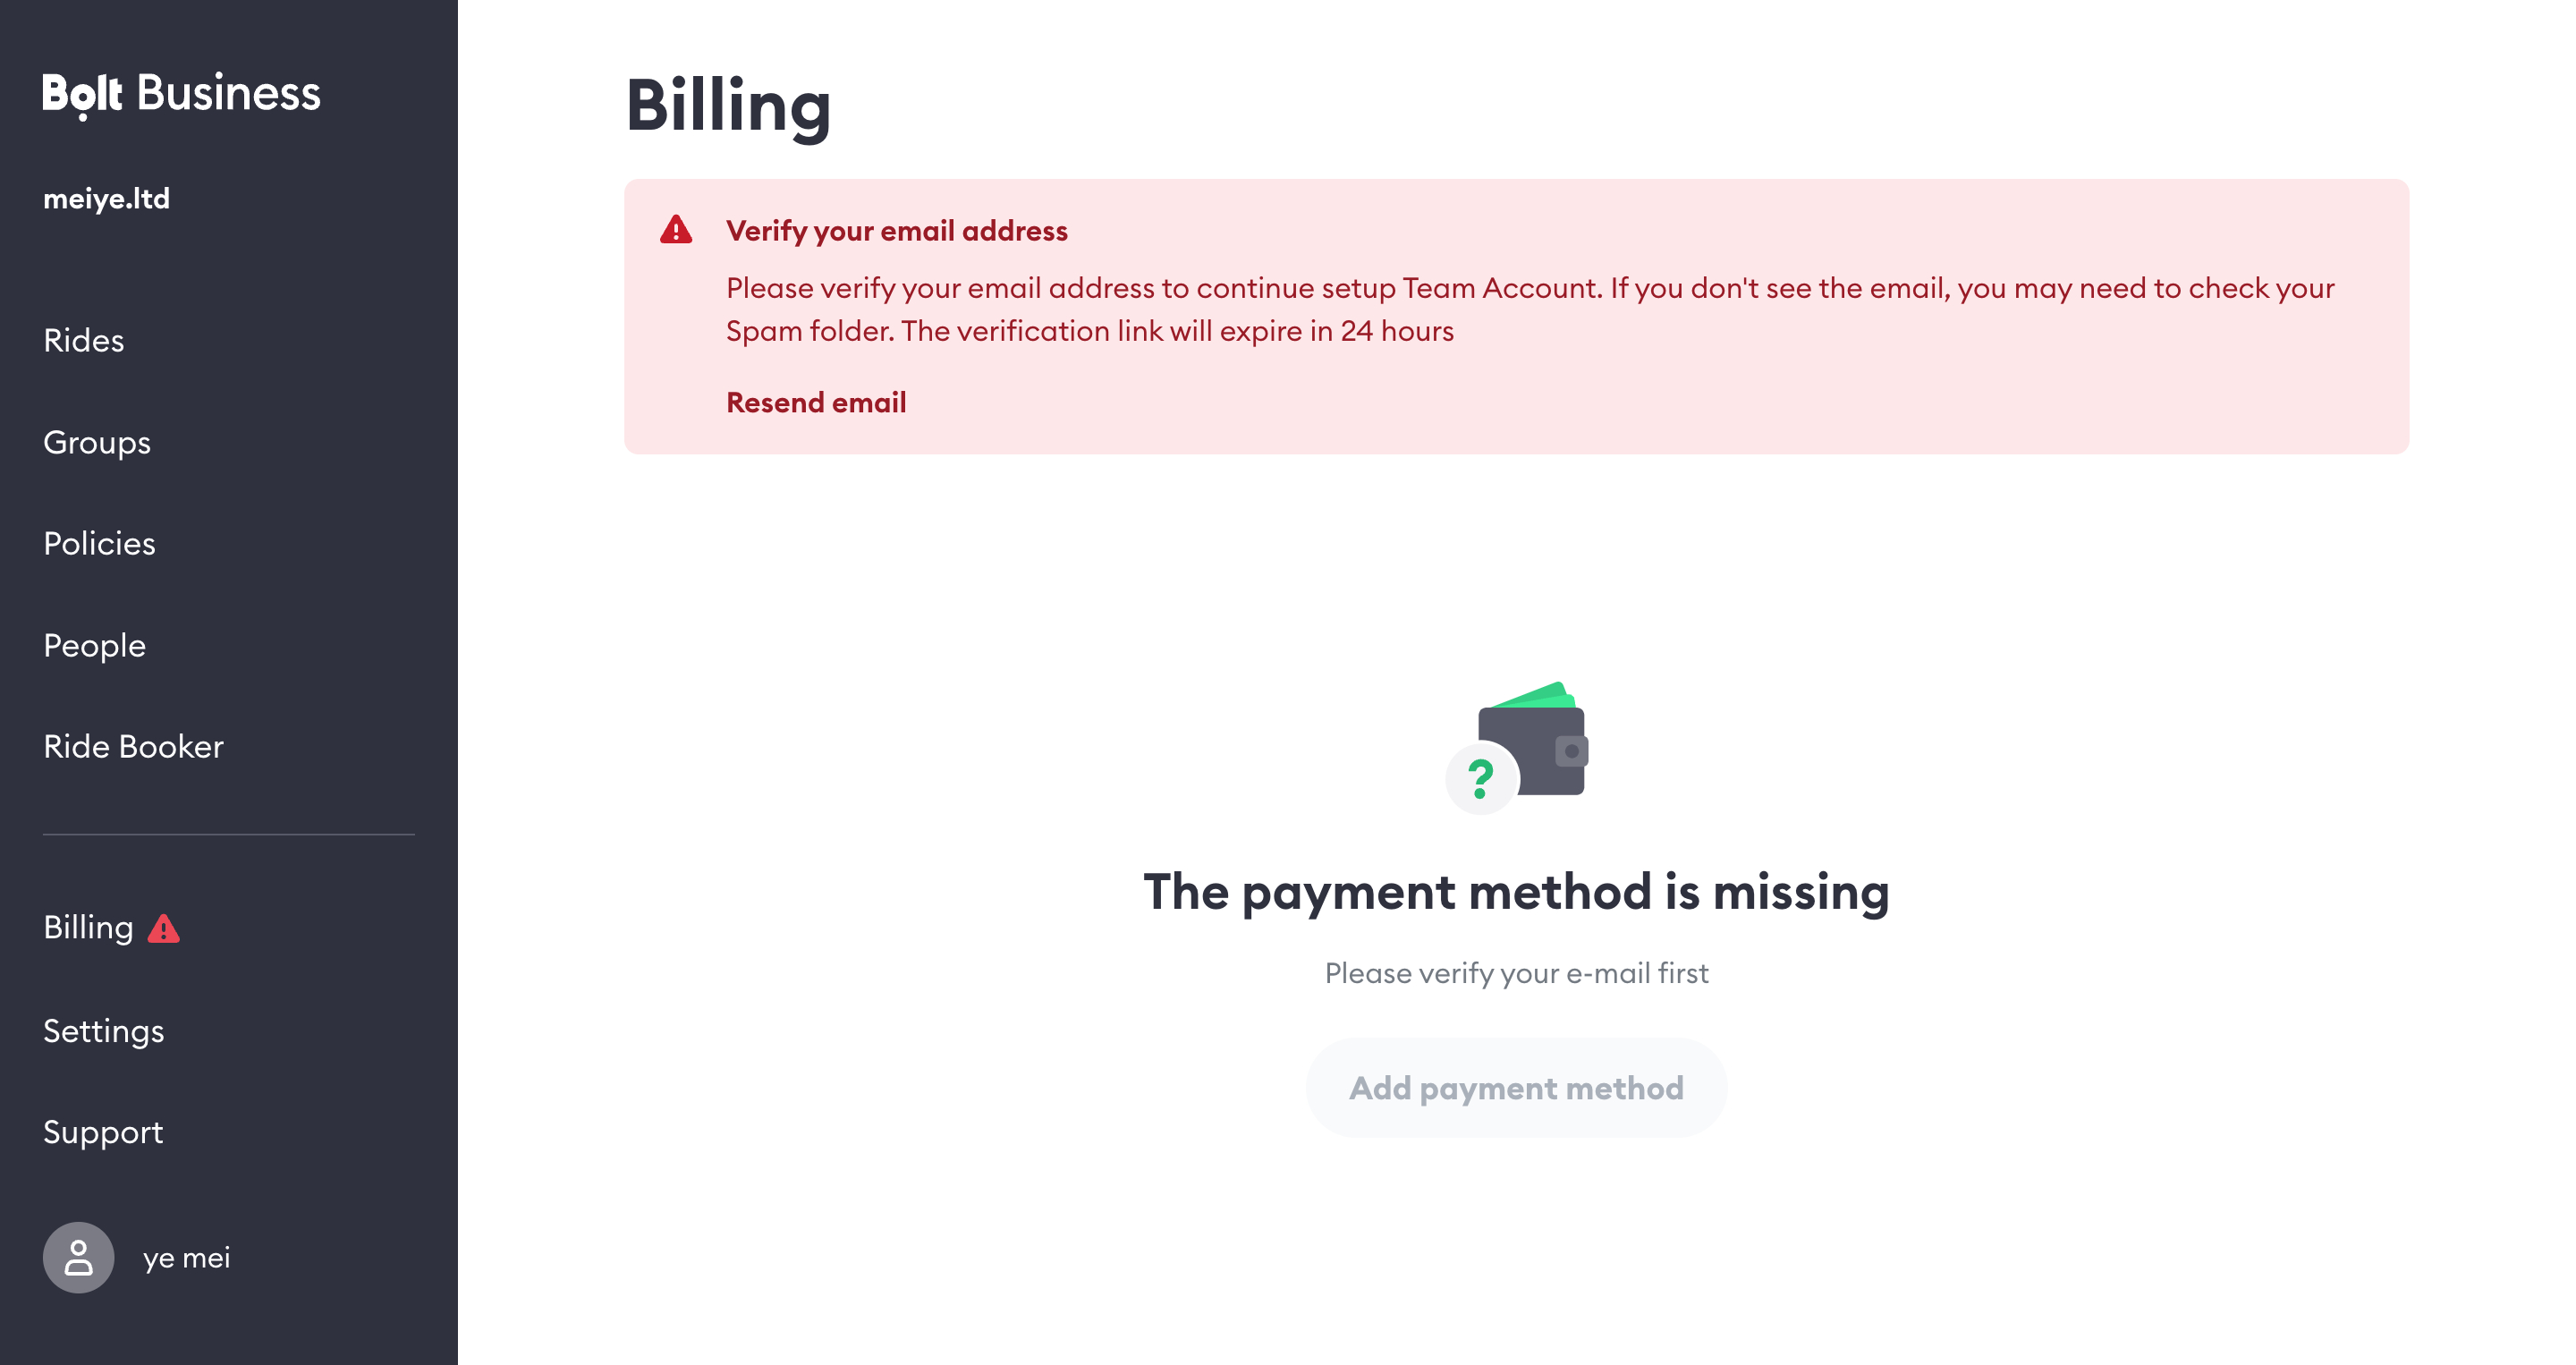Click the Resend email link
Image resolution: width=2576 pixels, height=1365 pixels.
(816, 402)
